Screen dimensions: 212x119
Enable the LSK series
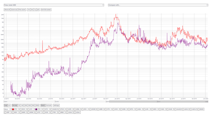147,109
